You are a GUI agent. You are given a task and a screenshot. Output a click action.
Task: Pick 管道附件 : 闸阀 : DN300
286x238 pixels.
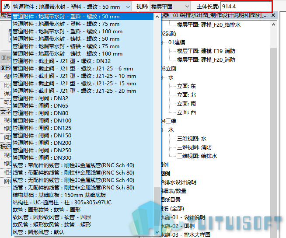pyautogui.click(x=83, y=158)
